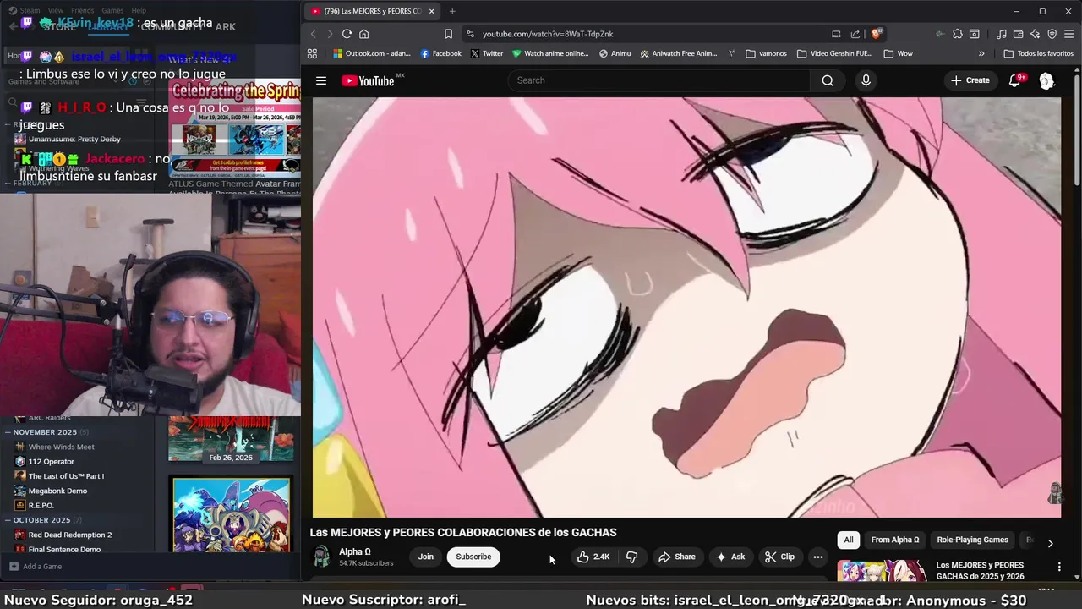Open more actions three-dot menu under video
Screen dimensions: 1082x609
tap(817, 557)
